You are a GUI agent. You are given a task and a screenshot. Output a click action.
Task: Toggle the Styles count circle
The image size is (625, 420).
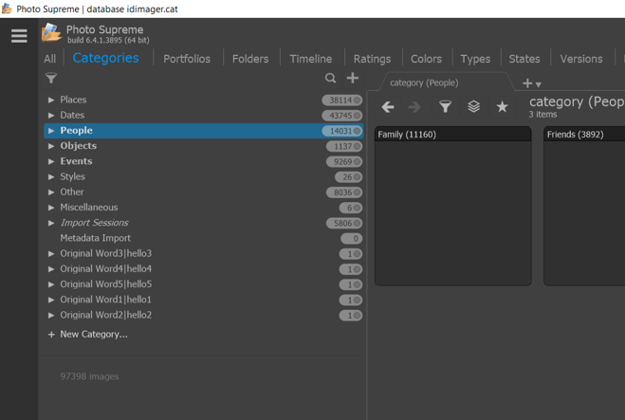pos(357,177)
